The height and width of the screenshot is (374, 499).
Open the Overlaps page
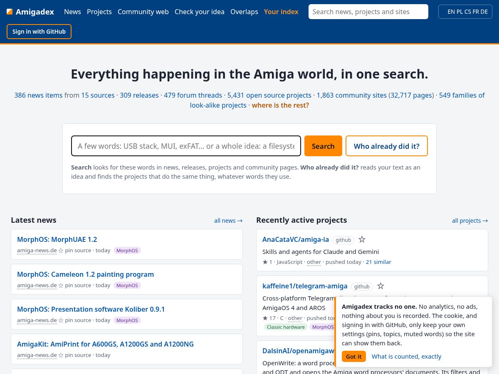click(244, 12)
